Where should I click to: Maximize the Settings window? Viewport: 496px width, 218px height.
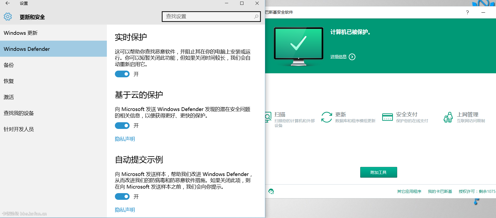pos(242,3)
